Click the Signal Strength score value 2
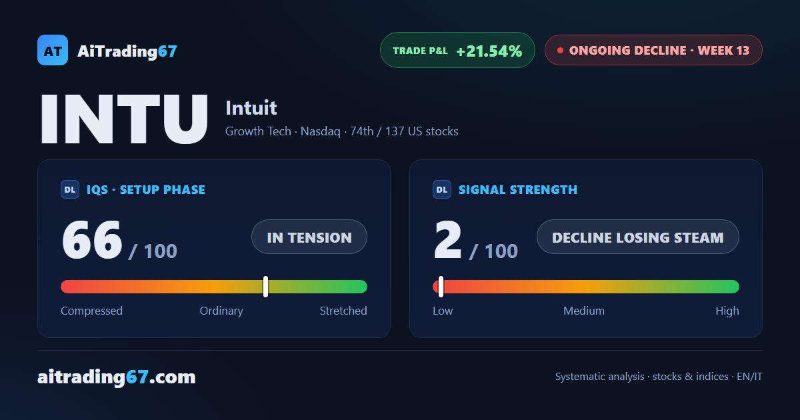Viewport: 800px width, 420px height. (x=447, y=240)
